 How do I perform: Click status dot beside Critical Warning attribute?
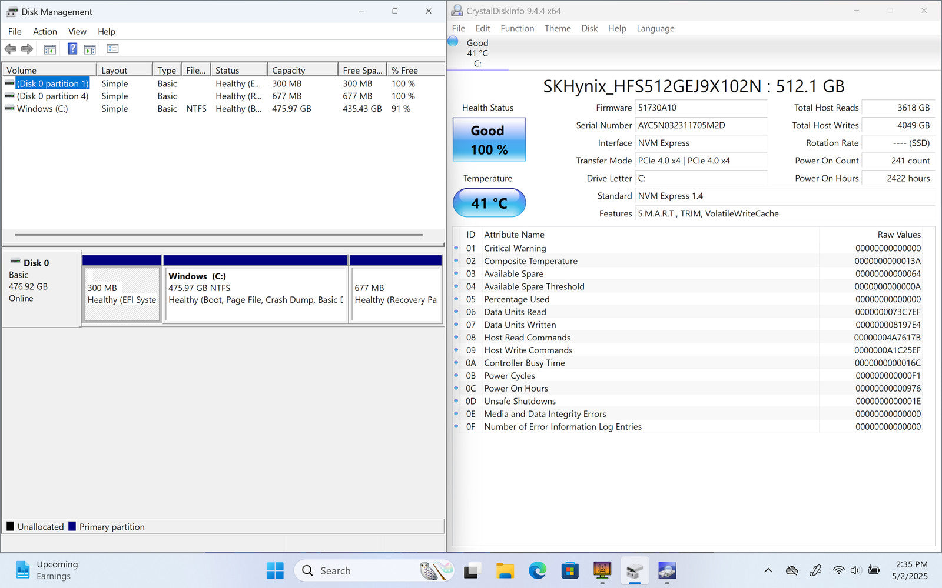point(456,248)
